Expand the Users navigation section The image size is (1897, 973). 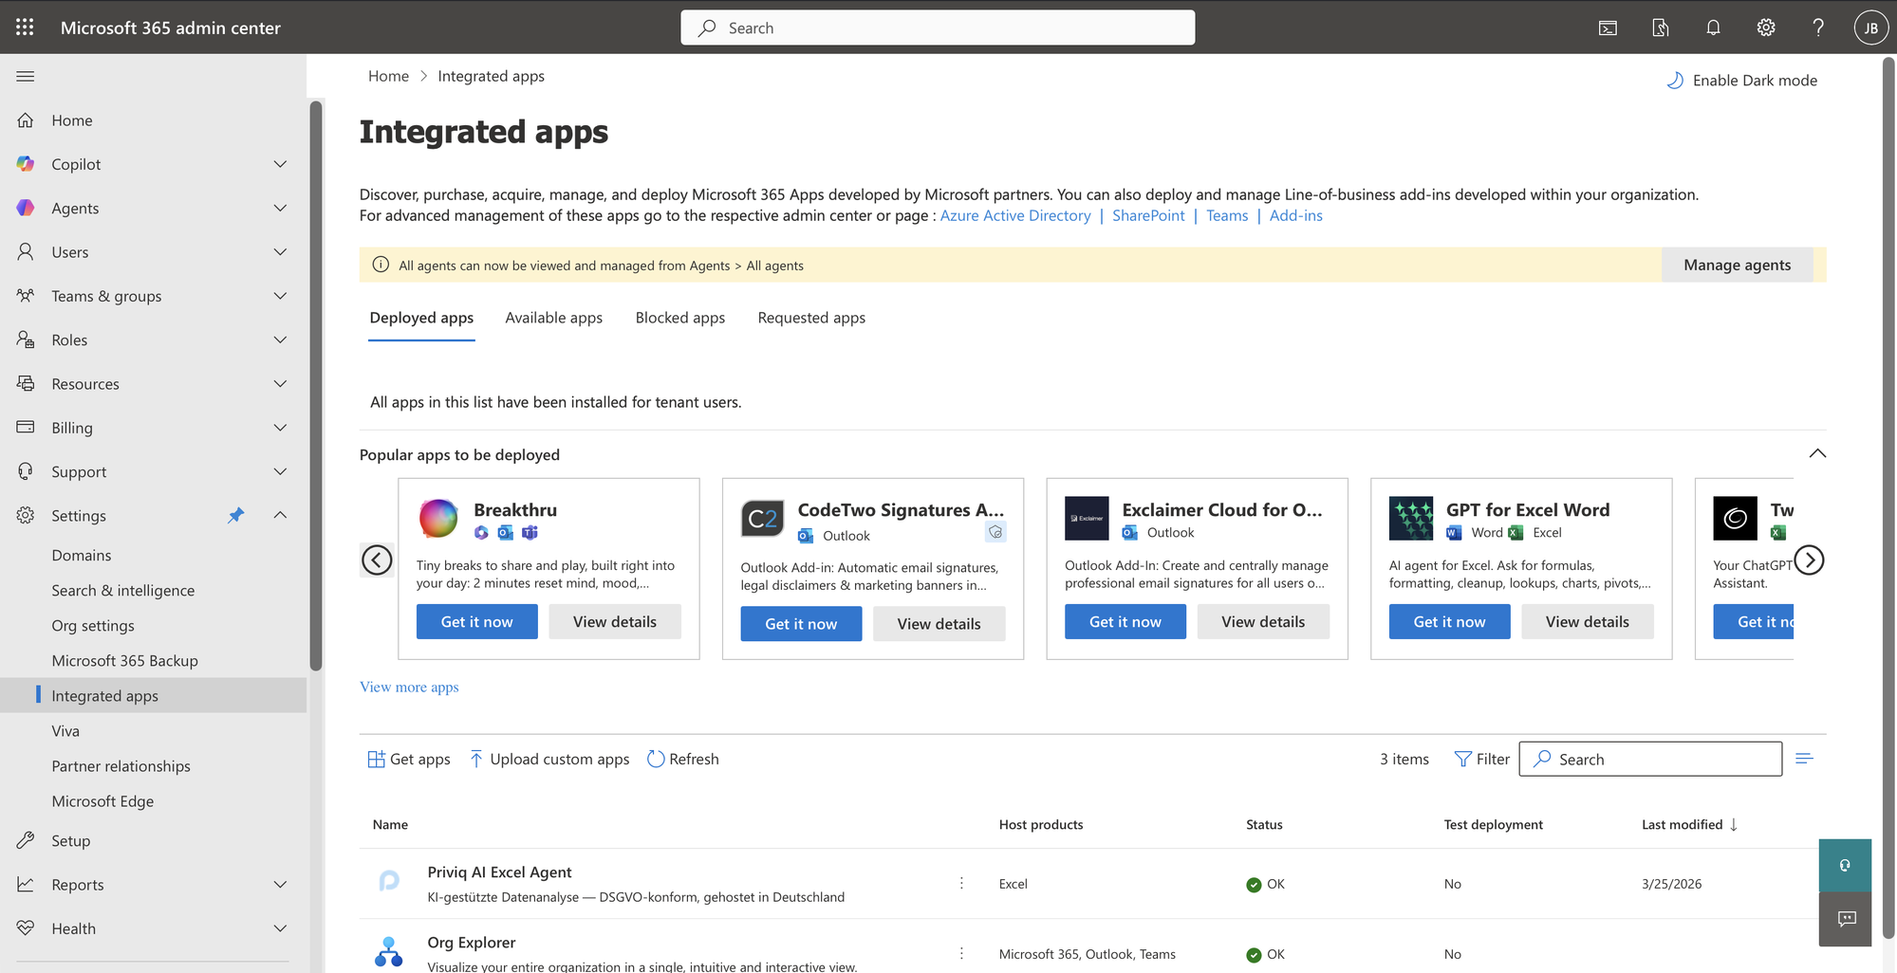[280, 251]
